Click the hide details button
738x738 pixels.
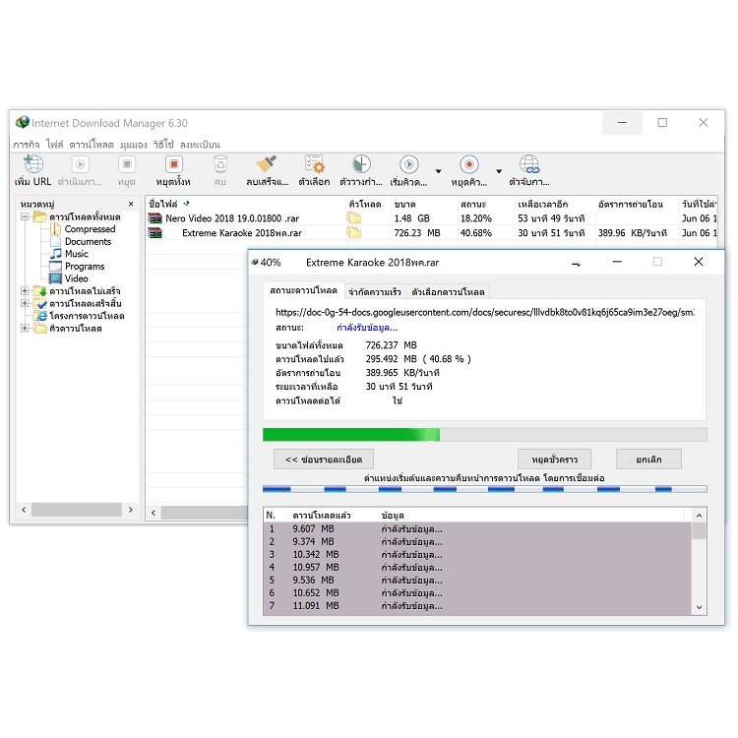click(x=324, y=460)
